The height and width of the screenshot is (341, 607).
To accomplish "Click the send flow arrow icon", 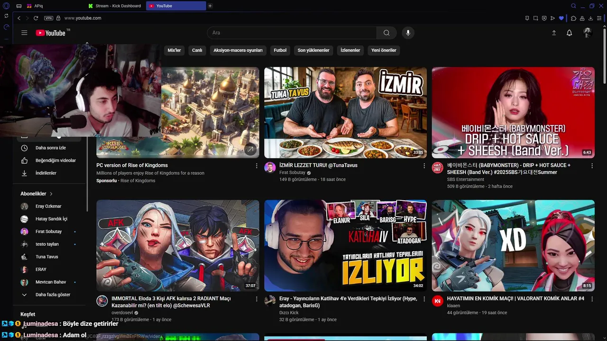I will (x=552, y=18).
